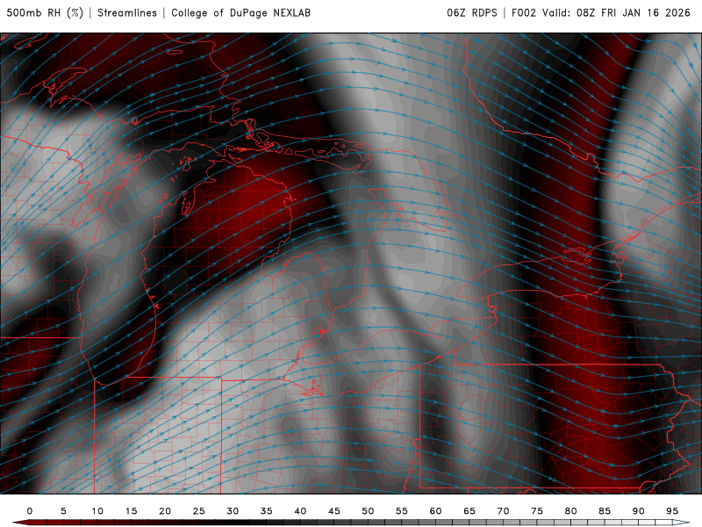Select the "F002" forecast hour text

(x=524, y=13)
